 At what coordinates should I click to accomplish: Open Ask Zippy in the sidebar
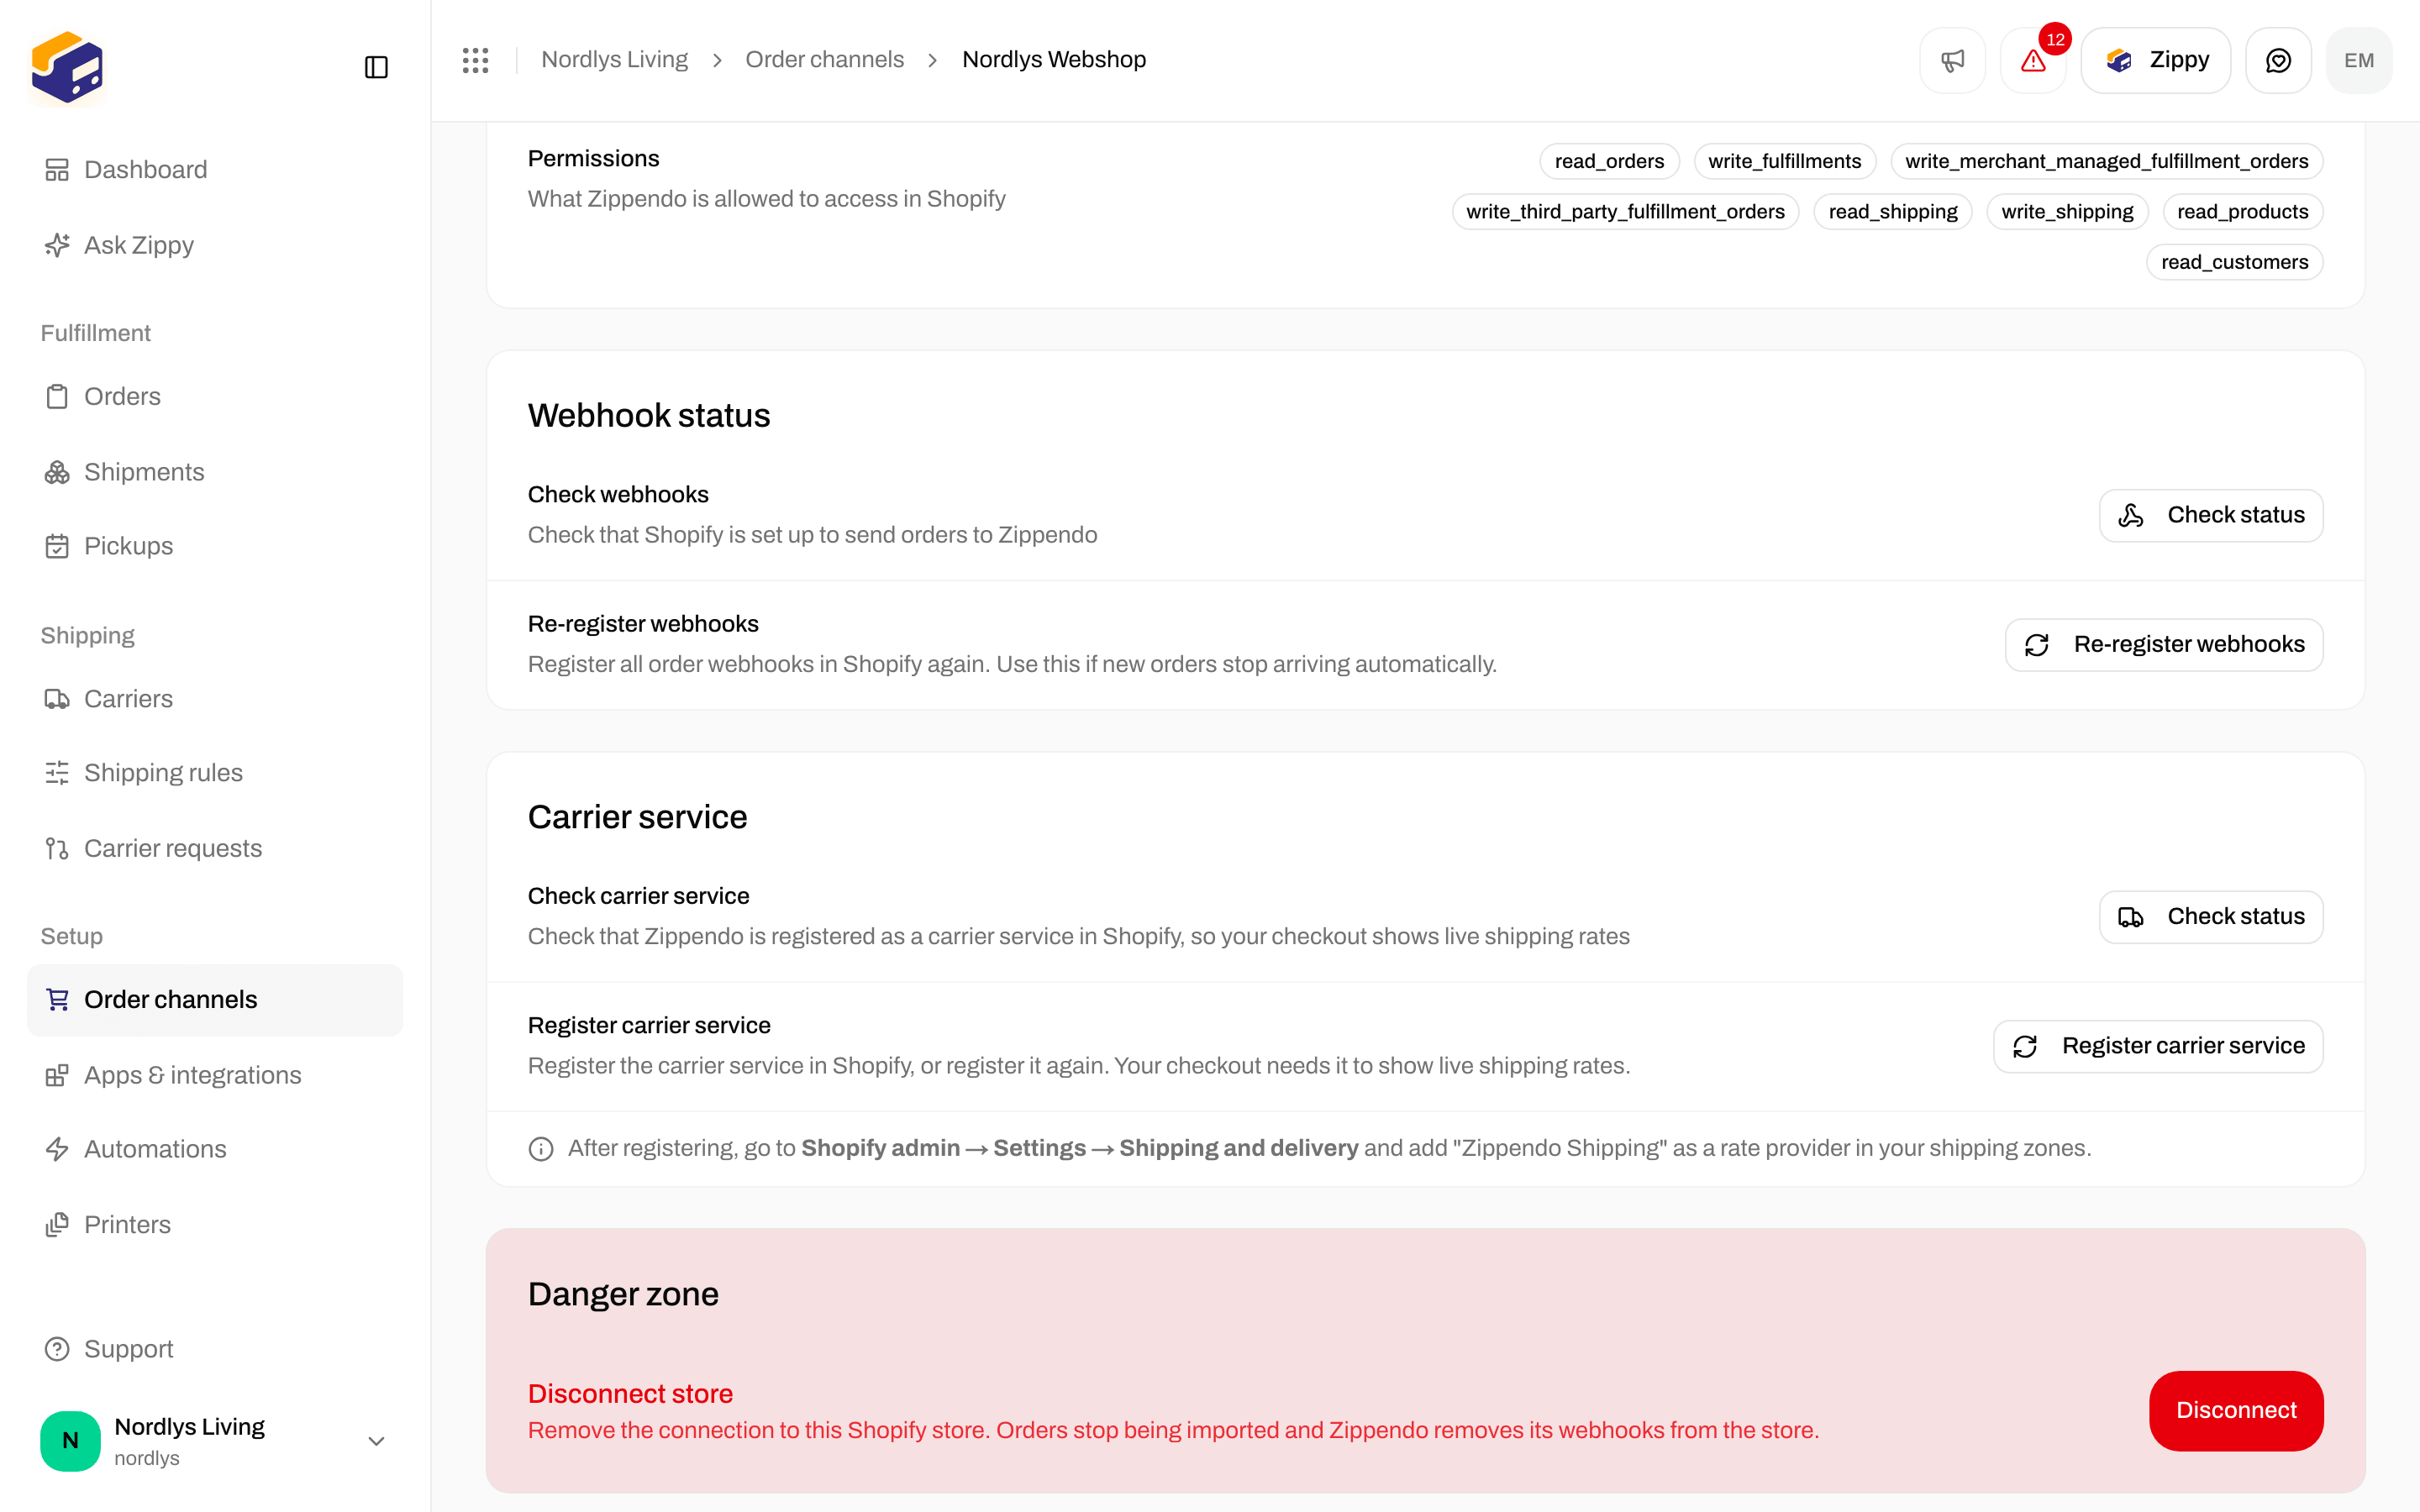(x=215, y=245)
